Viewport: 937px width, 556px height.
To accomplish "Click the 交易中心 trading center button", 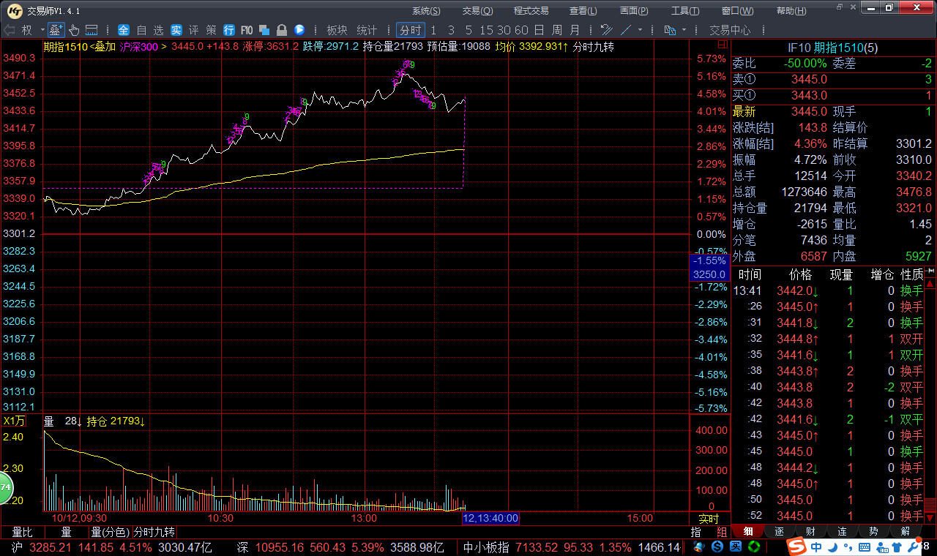I will tap(730, 30).
